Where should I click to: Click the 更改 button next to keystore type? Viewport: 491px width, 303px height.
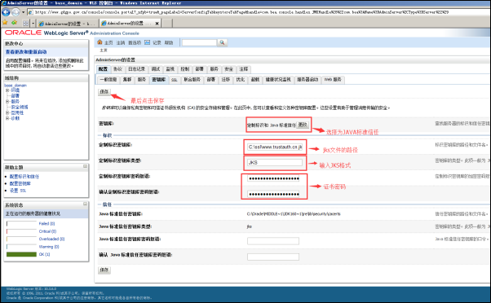point(303,125)
